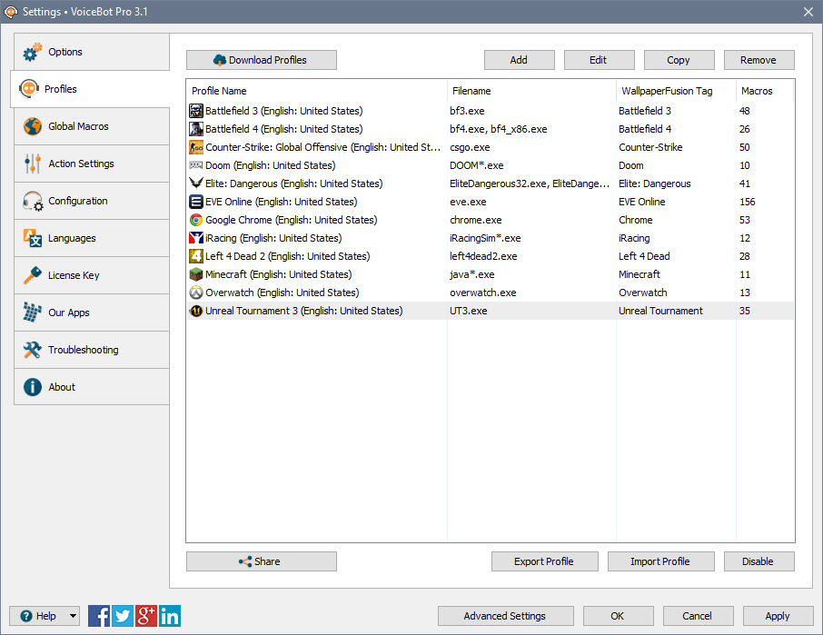Screen dimensions: 823x635
Task: Switch to the Options tab
Action: pyautogui.click(x=64, y=52)
